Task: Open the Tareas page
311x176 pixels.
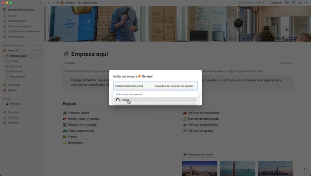Action: coord(14,61)
